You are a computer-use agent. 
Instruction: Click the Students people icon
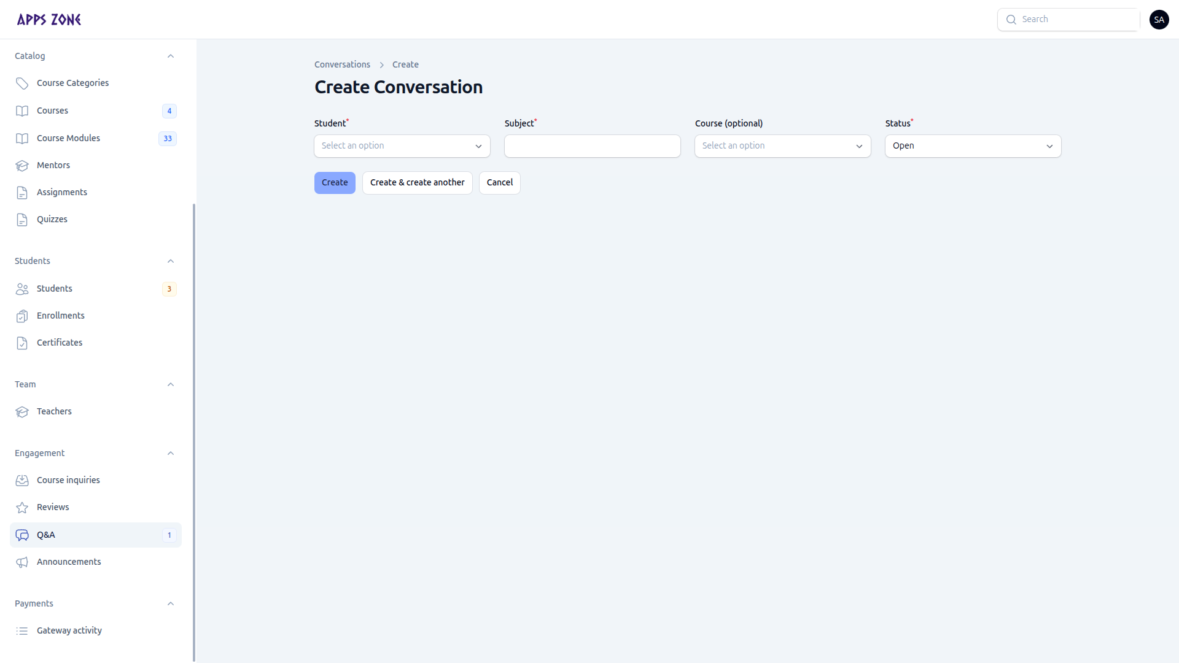22,289
